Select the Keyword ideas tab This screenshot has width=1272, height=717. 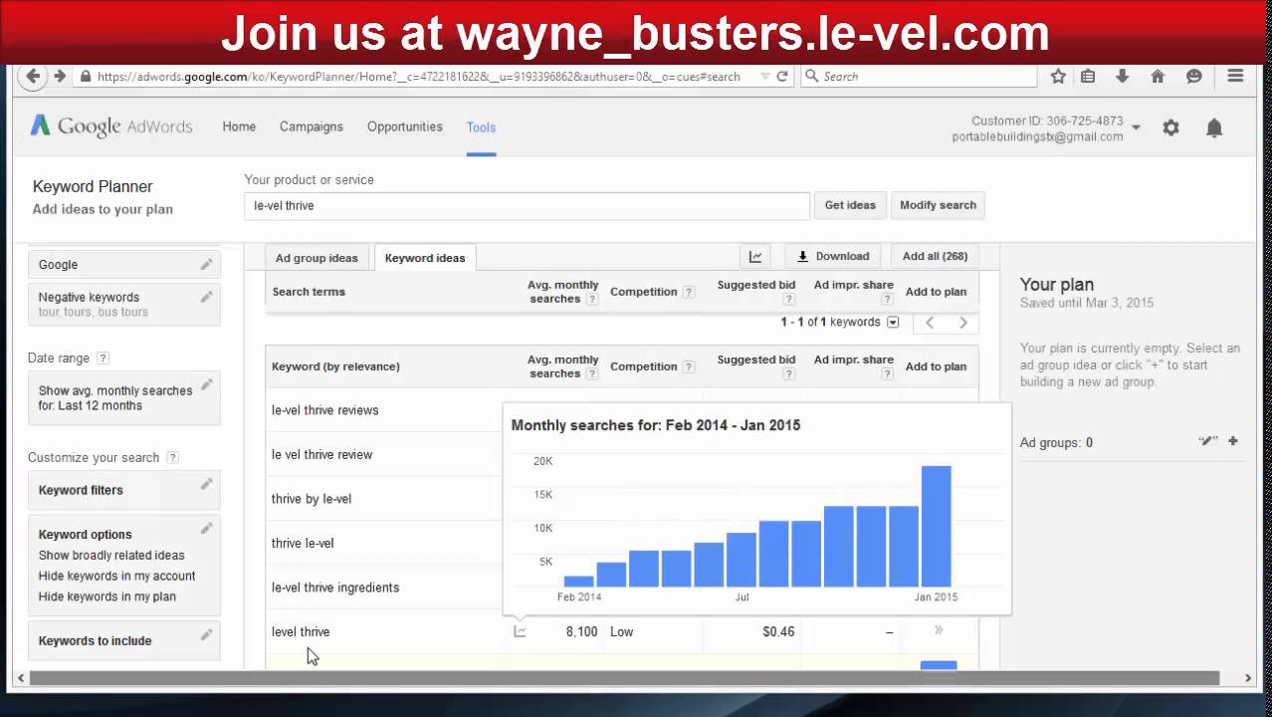point(425,258)
